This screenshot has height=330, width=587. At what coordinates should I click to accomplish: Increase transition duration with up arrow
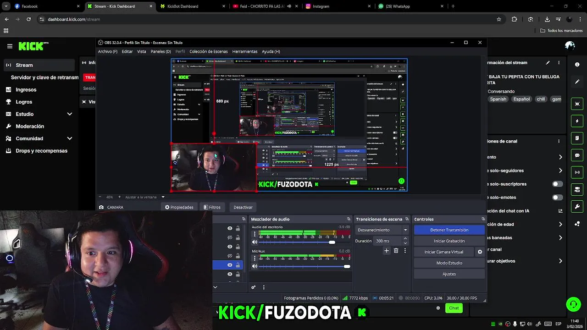405,238
